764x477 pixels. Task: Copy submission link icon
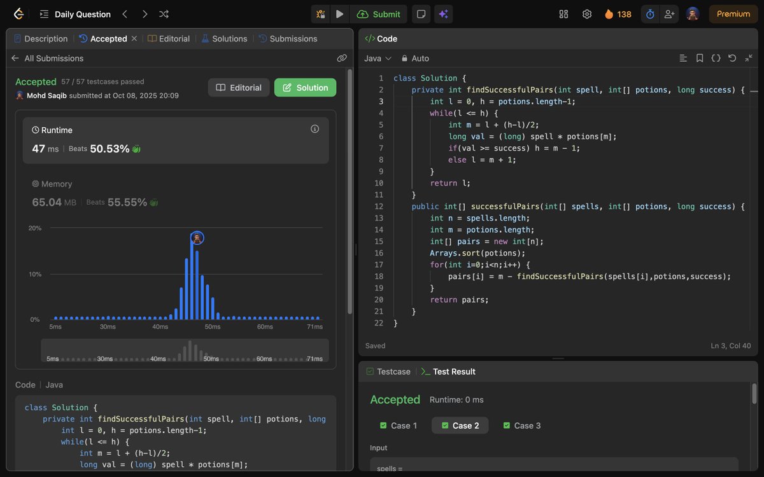click(x=342, y=58)
